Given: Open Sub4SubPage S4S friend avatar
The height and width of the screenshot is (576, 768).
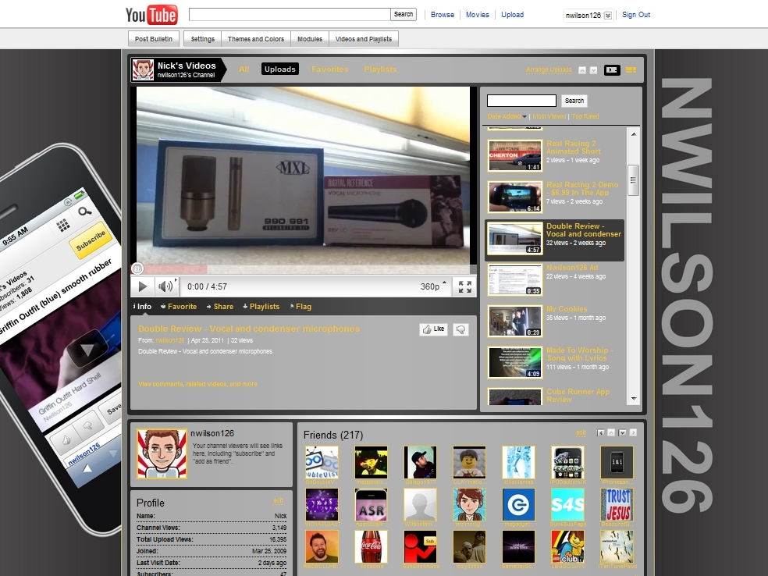Looking at the screenshot, I should pos(567,504).
